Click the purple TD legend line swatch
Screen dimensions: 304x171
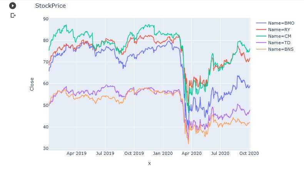(x=261, y=43)
